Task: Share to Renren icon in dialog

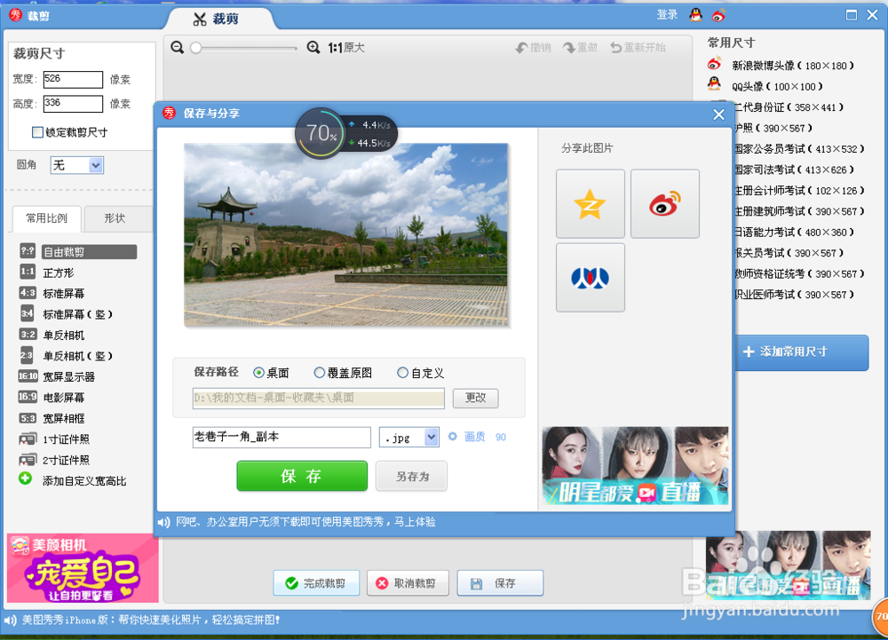Action: point(591,278)
